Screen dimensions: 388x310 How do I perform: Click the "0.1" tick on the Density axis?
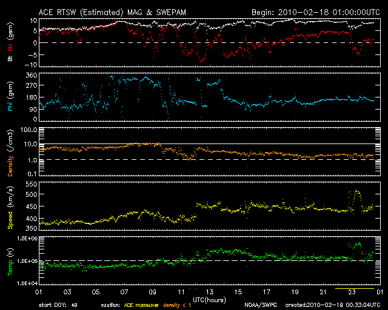click(32, 174)
